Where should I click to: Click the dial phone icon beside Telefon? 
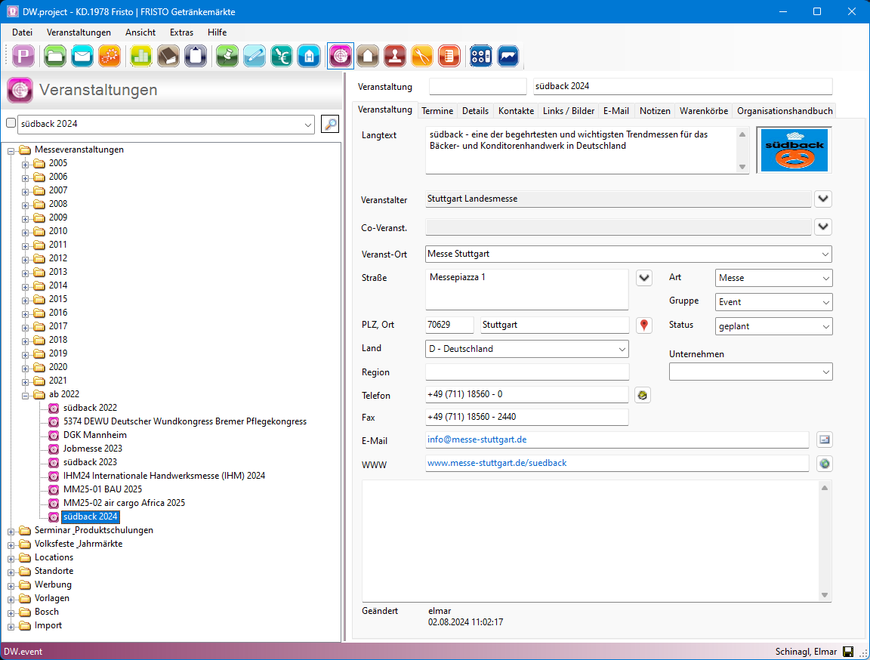pyautogui.click(x=643, y=395)
